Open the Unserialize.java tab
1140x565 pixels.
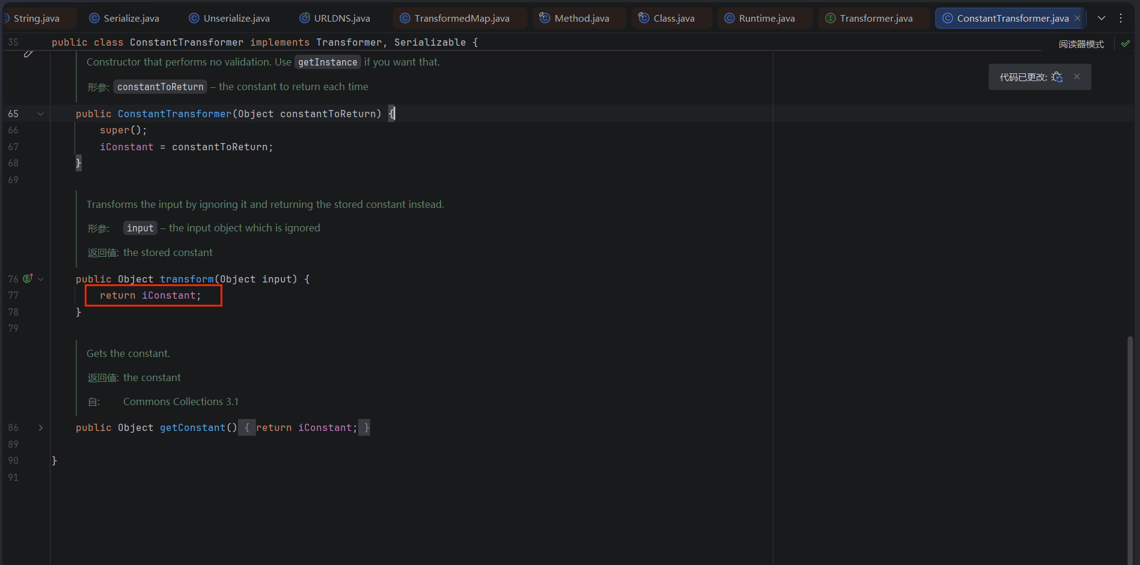230,19
